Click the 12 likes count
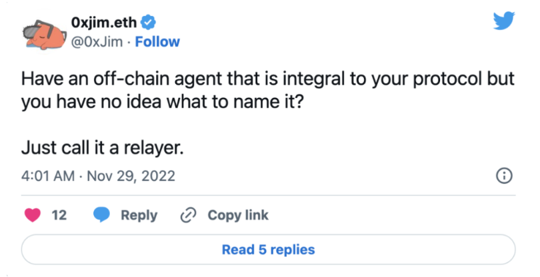Viewport: 540px width, 277px height. [59, 215]
